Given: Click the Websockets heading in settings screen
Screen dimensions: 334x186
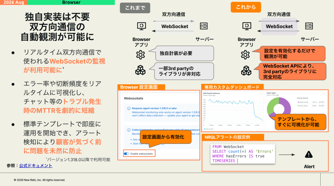Looking at the screenshot, I should (134, 98).
